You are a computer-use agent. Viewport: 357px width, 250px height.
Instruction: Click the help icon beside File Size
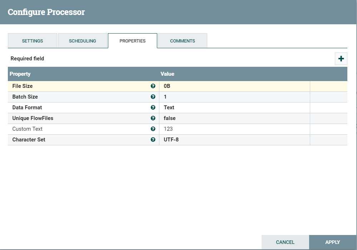(153, 86)
